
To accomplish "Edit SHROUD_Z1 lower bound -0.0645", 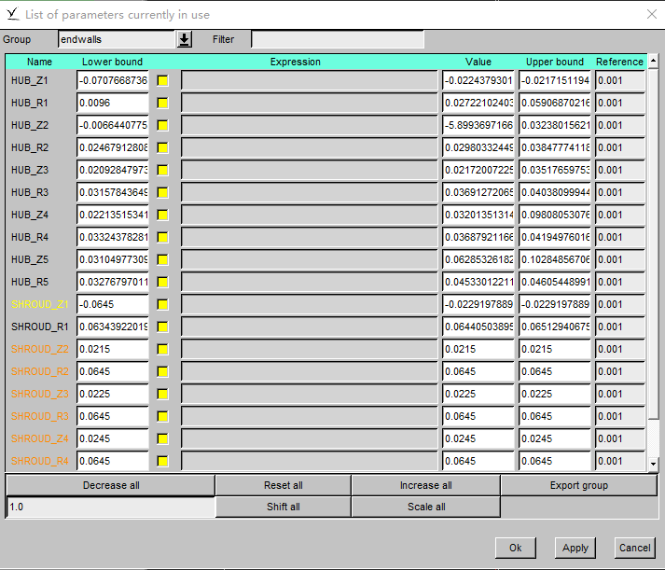I will tap(113, 304).
